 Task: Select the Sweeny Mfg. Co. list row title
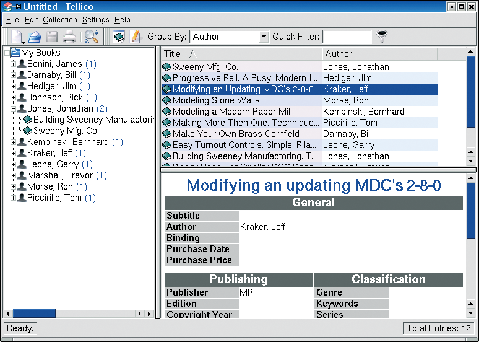point(205,67)
